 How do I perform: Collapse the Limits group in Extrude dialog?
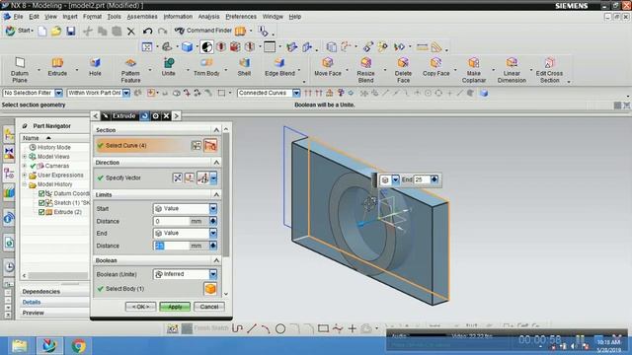(x=216, y=195)
